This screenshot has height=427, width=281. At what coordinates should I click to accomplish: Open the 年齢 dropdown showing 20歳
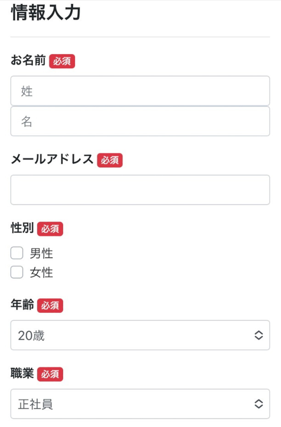click(x=133, y=335)
